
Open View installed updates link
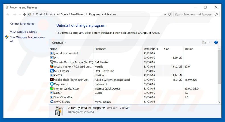pyautogui.click(x=23, y=32)
